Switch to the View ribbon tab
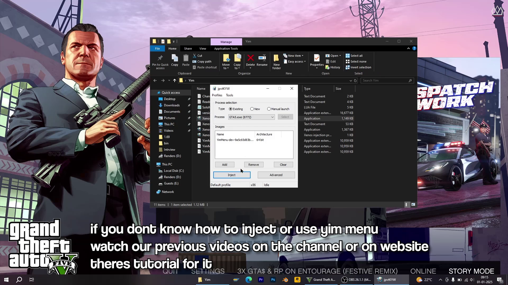The image size is (508, 285). coord(203,49)
